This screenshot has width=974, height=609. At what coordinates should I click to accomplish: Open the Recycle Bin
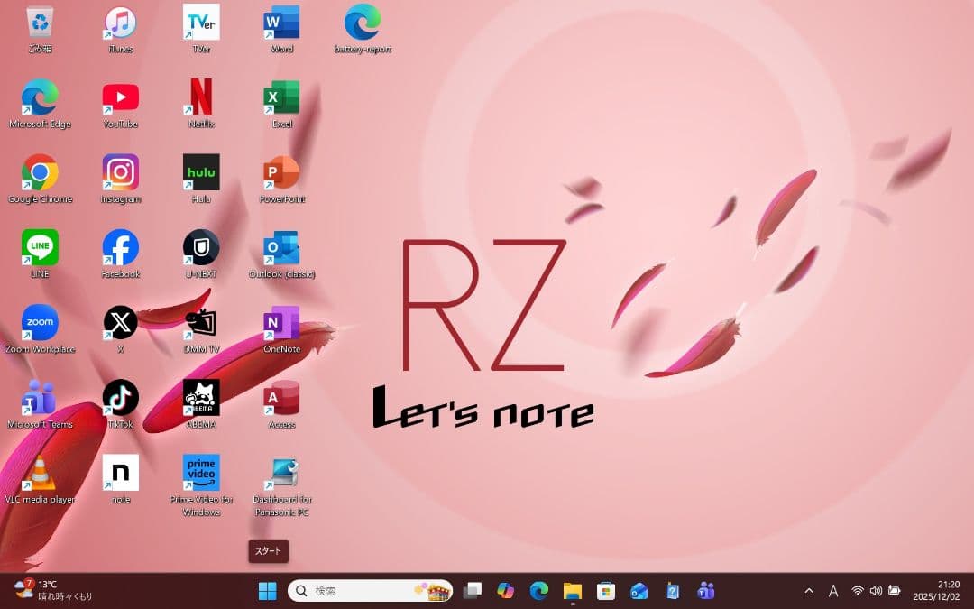click(x=40, y=23)
